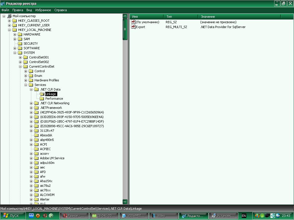
Task: Open the Избранное menu
Action: (x=43, y=10)
